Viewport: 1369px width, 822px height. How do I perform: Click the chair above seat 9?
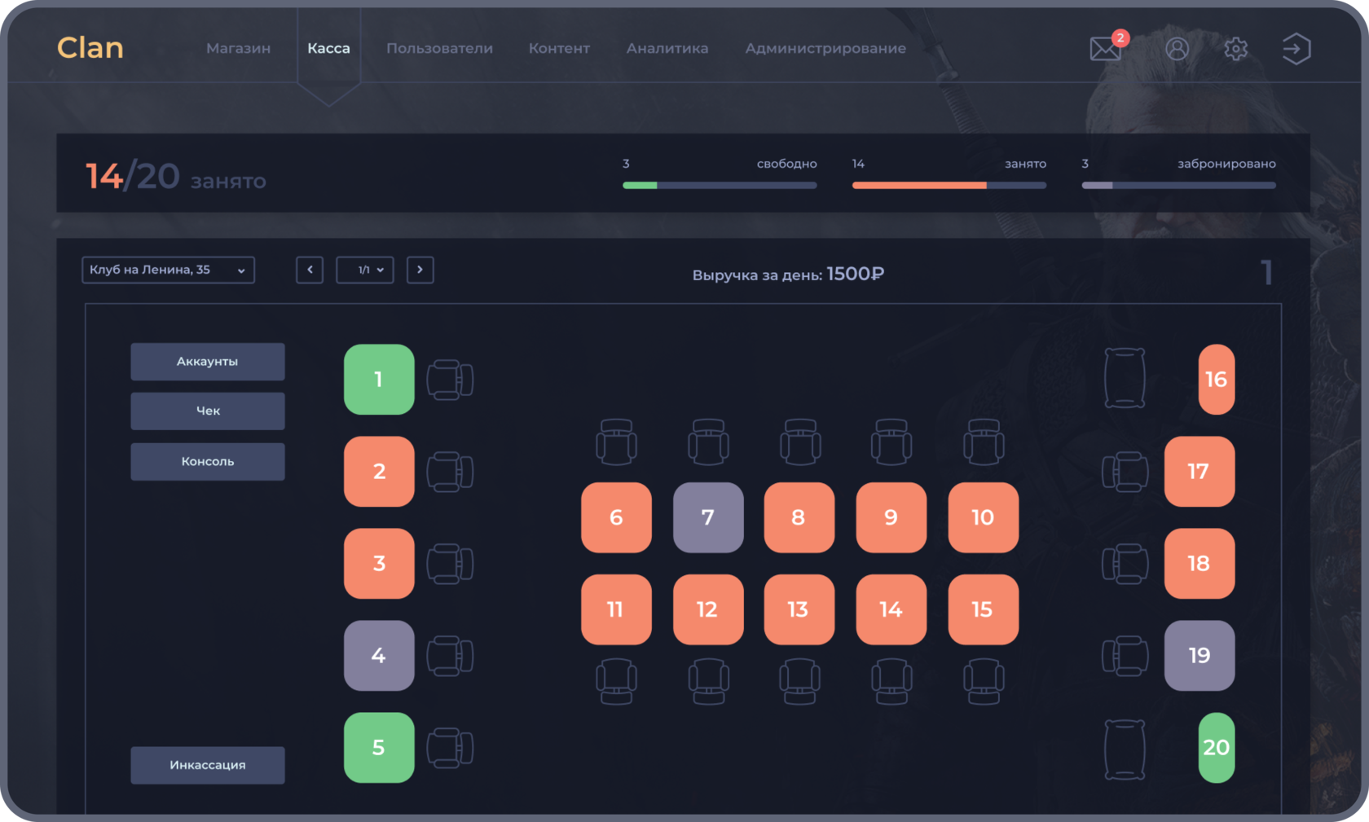coord(891,442)
